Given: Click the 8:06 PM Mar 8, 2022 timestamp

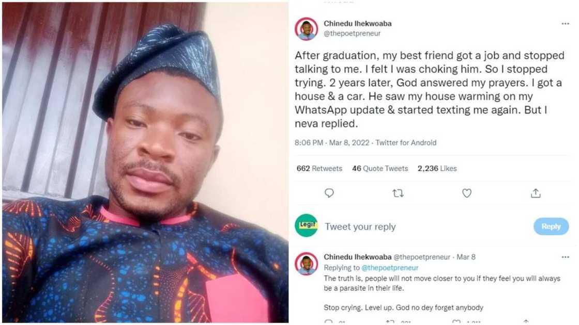Looking at the screenshot, I should coord(332,143).
